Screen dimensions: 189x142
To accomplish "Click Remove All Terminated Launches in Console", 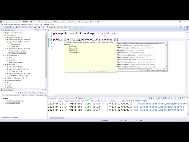I will pyautogui.click(x=151, y=98).
